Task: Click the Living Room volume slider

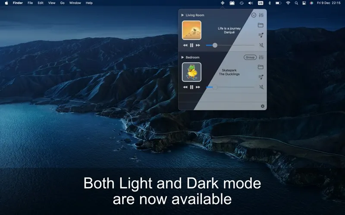Action: [x=230, y=45]
